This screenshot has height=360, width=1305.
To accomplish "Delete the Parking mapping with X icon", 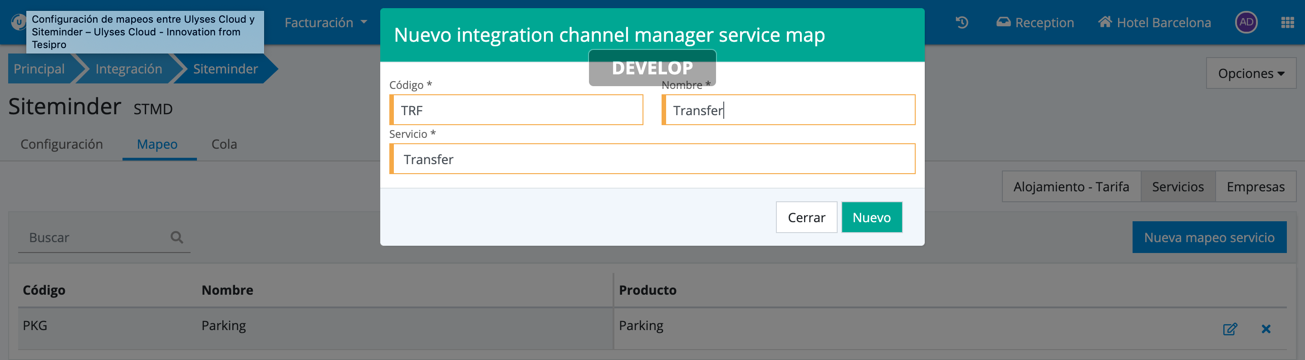I will click(x=1266, y=329).
